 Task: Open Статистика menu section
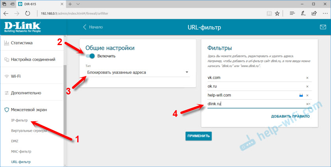click(x=32, y=43)
